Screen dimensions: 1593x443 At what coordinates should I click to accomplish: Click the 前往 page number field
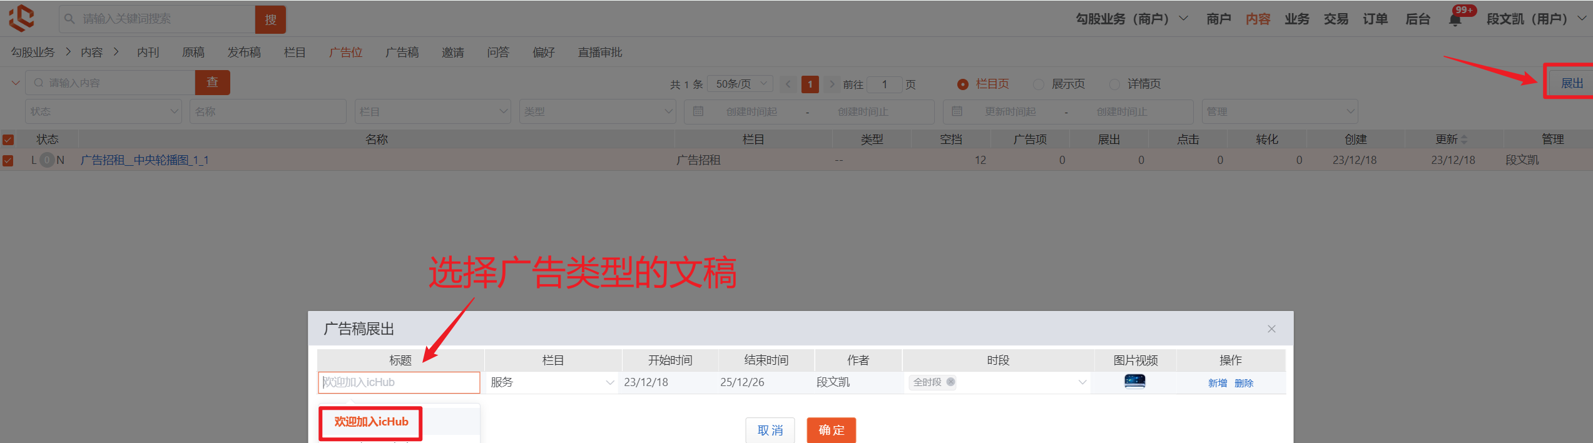click(x=885, y=84)
